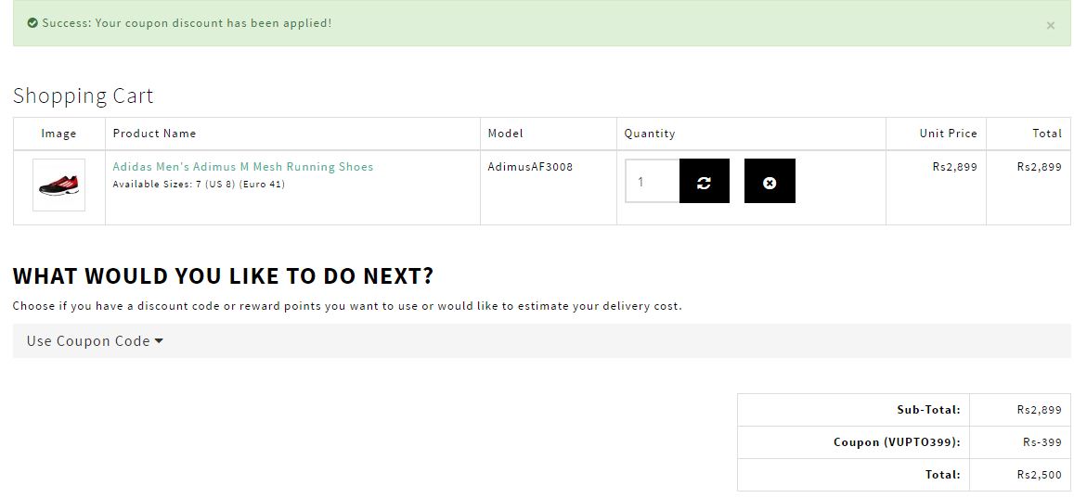Click the green success checkmark icon
1074x498 pixels.
(x=32, y=23)
